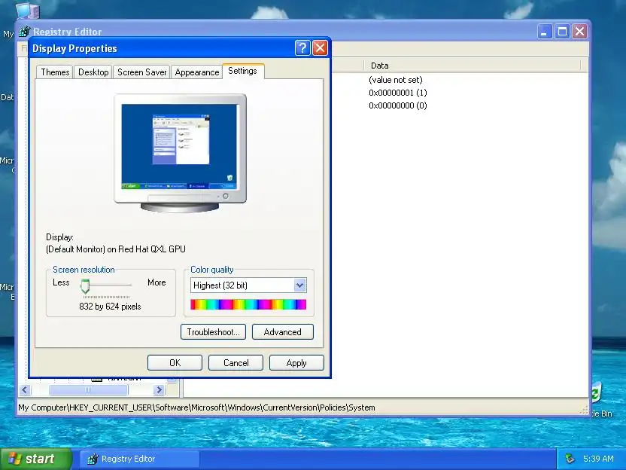Go to the Appearance tab
Image resolution: width=626 pixels, height=470 pixels.
(x=197, y=72)
